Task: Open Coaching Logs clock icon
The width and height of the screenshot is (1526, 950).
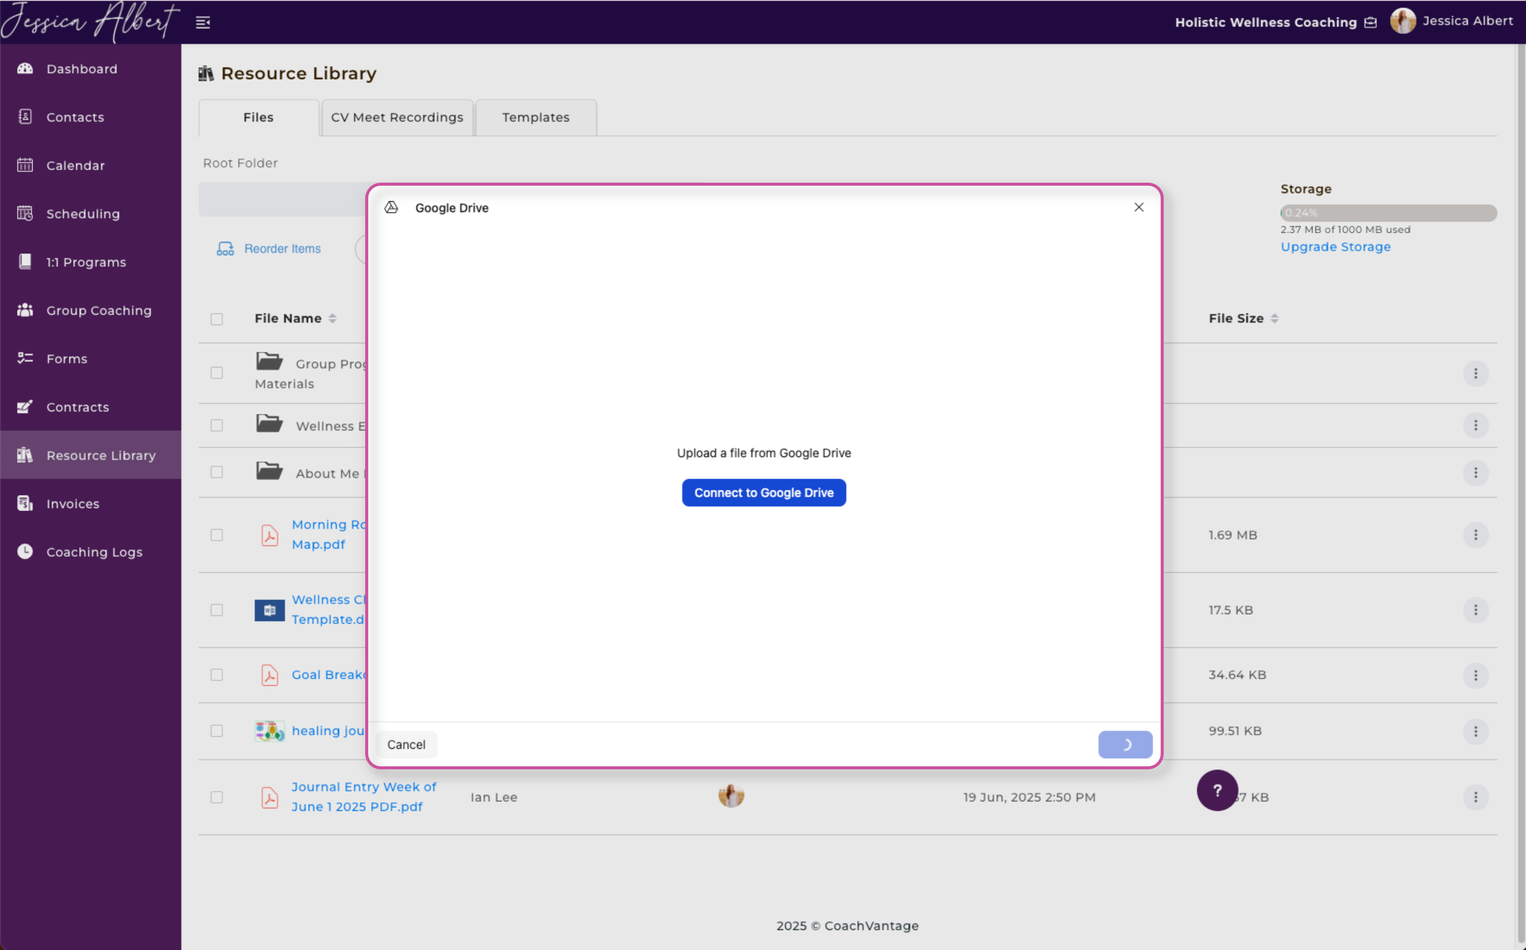Action: coord(25,552)
